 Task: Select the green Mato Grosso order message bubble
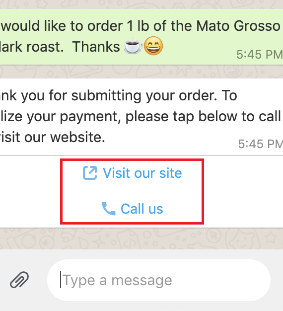point(141,37)
